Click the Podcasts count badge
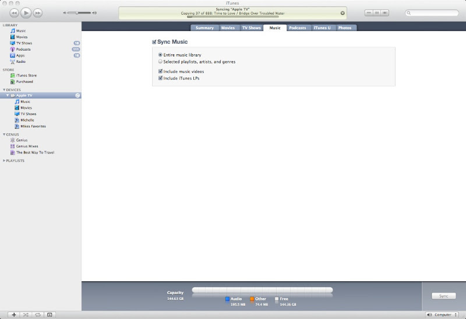 (x=76, y=49)
